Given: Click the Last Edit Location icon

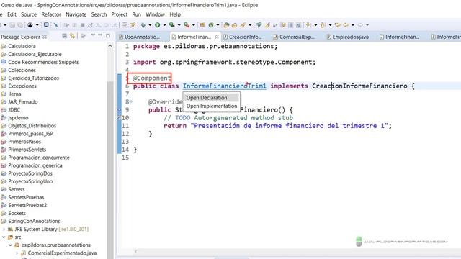Looking at the screenshot, I should 338,25.
